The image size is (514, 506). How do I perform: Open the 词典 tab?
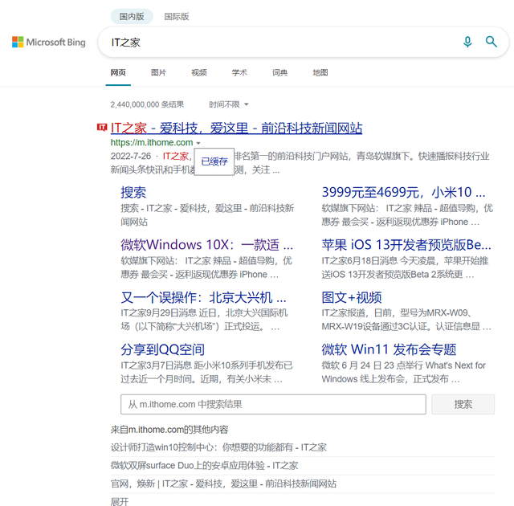tap(279, 72)
